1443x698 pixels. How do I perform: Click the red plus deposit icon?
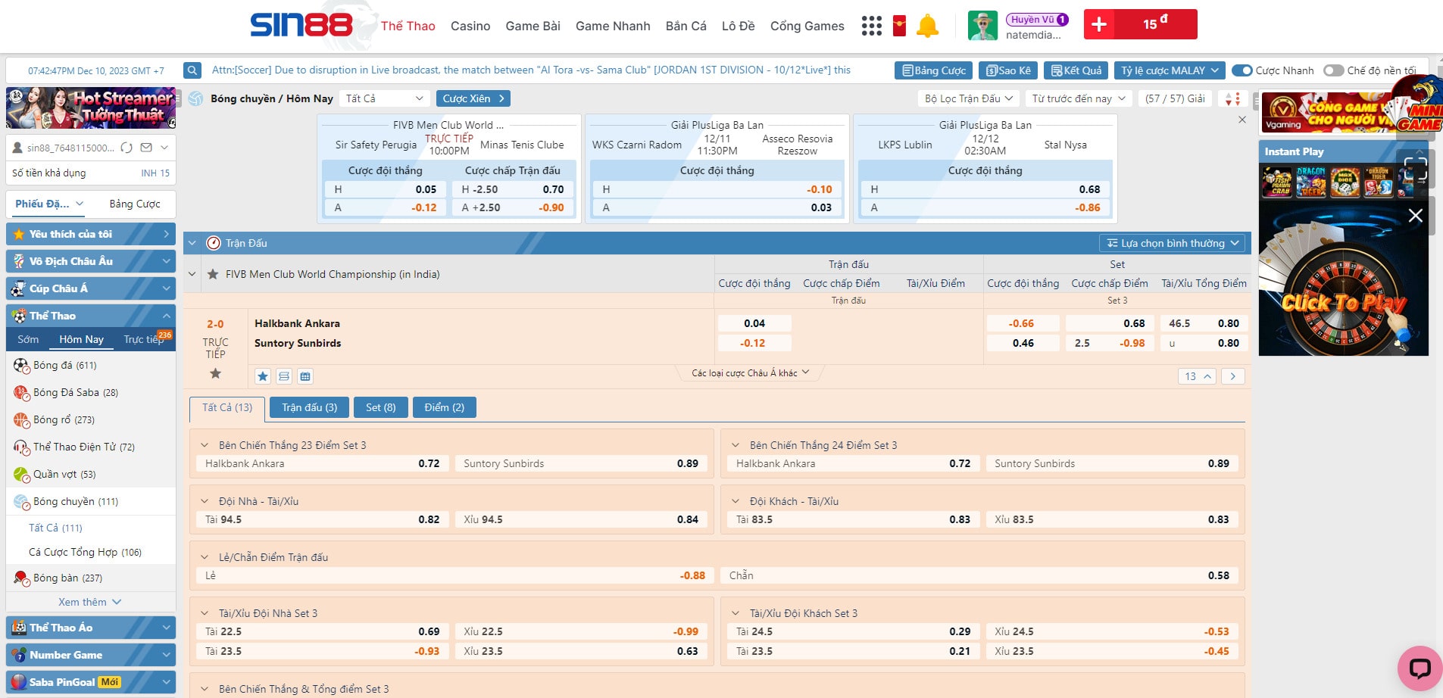point(1099,24)
